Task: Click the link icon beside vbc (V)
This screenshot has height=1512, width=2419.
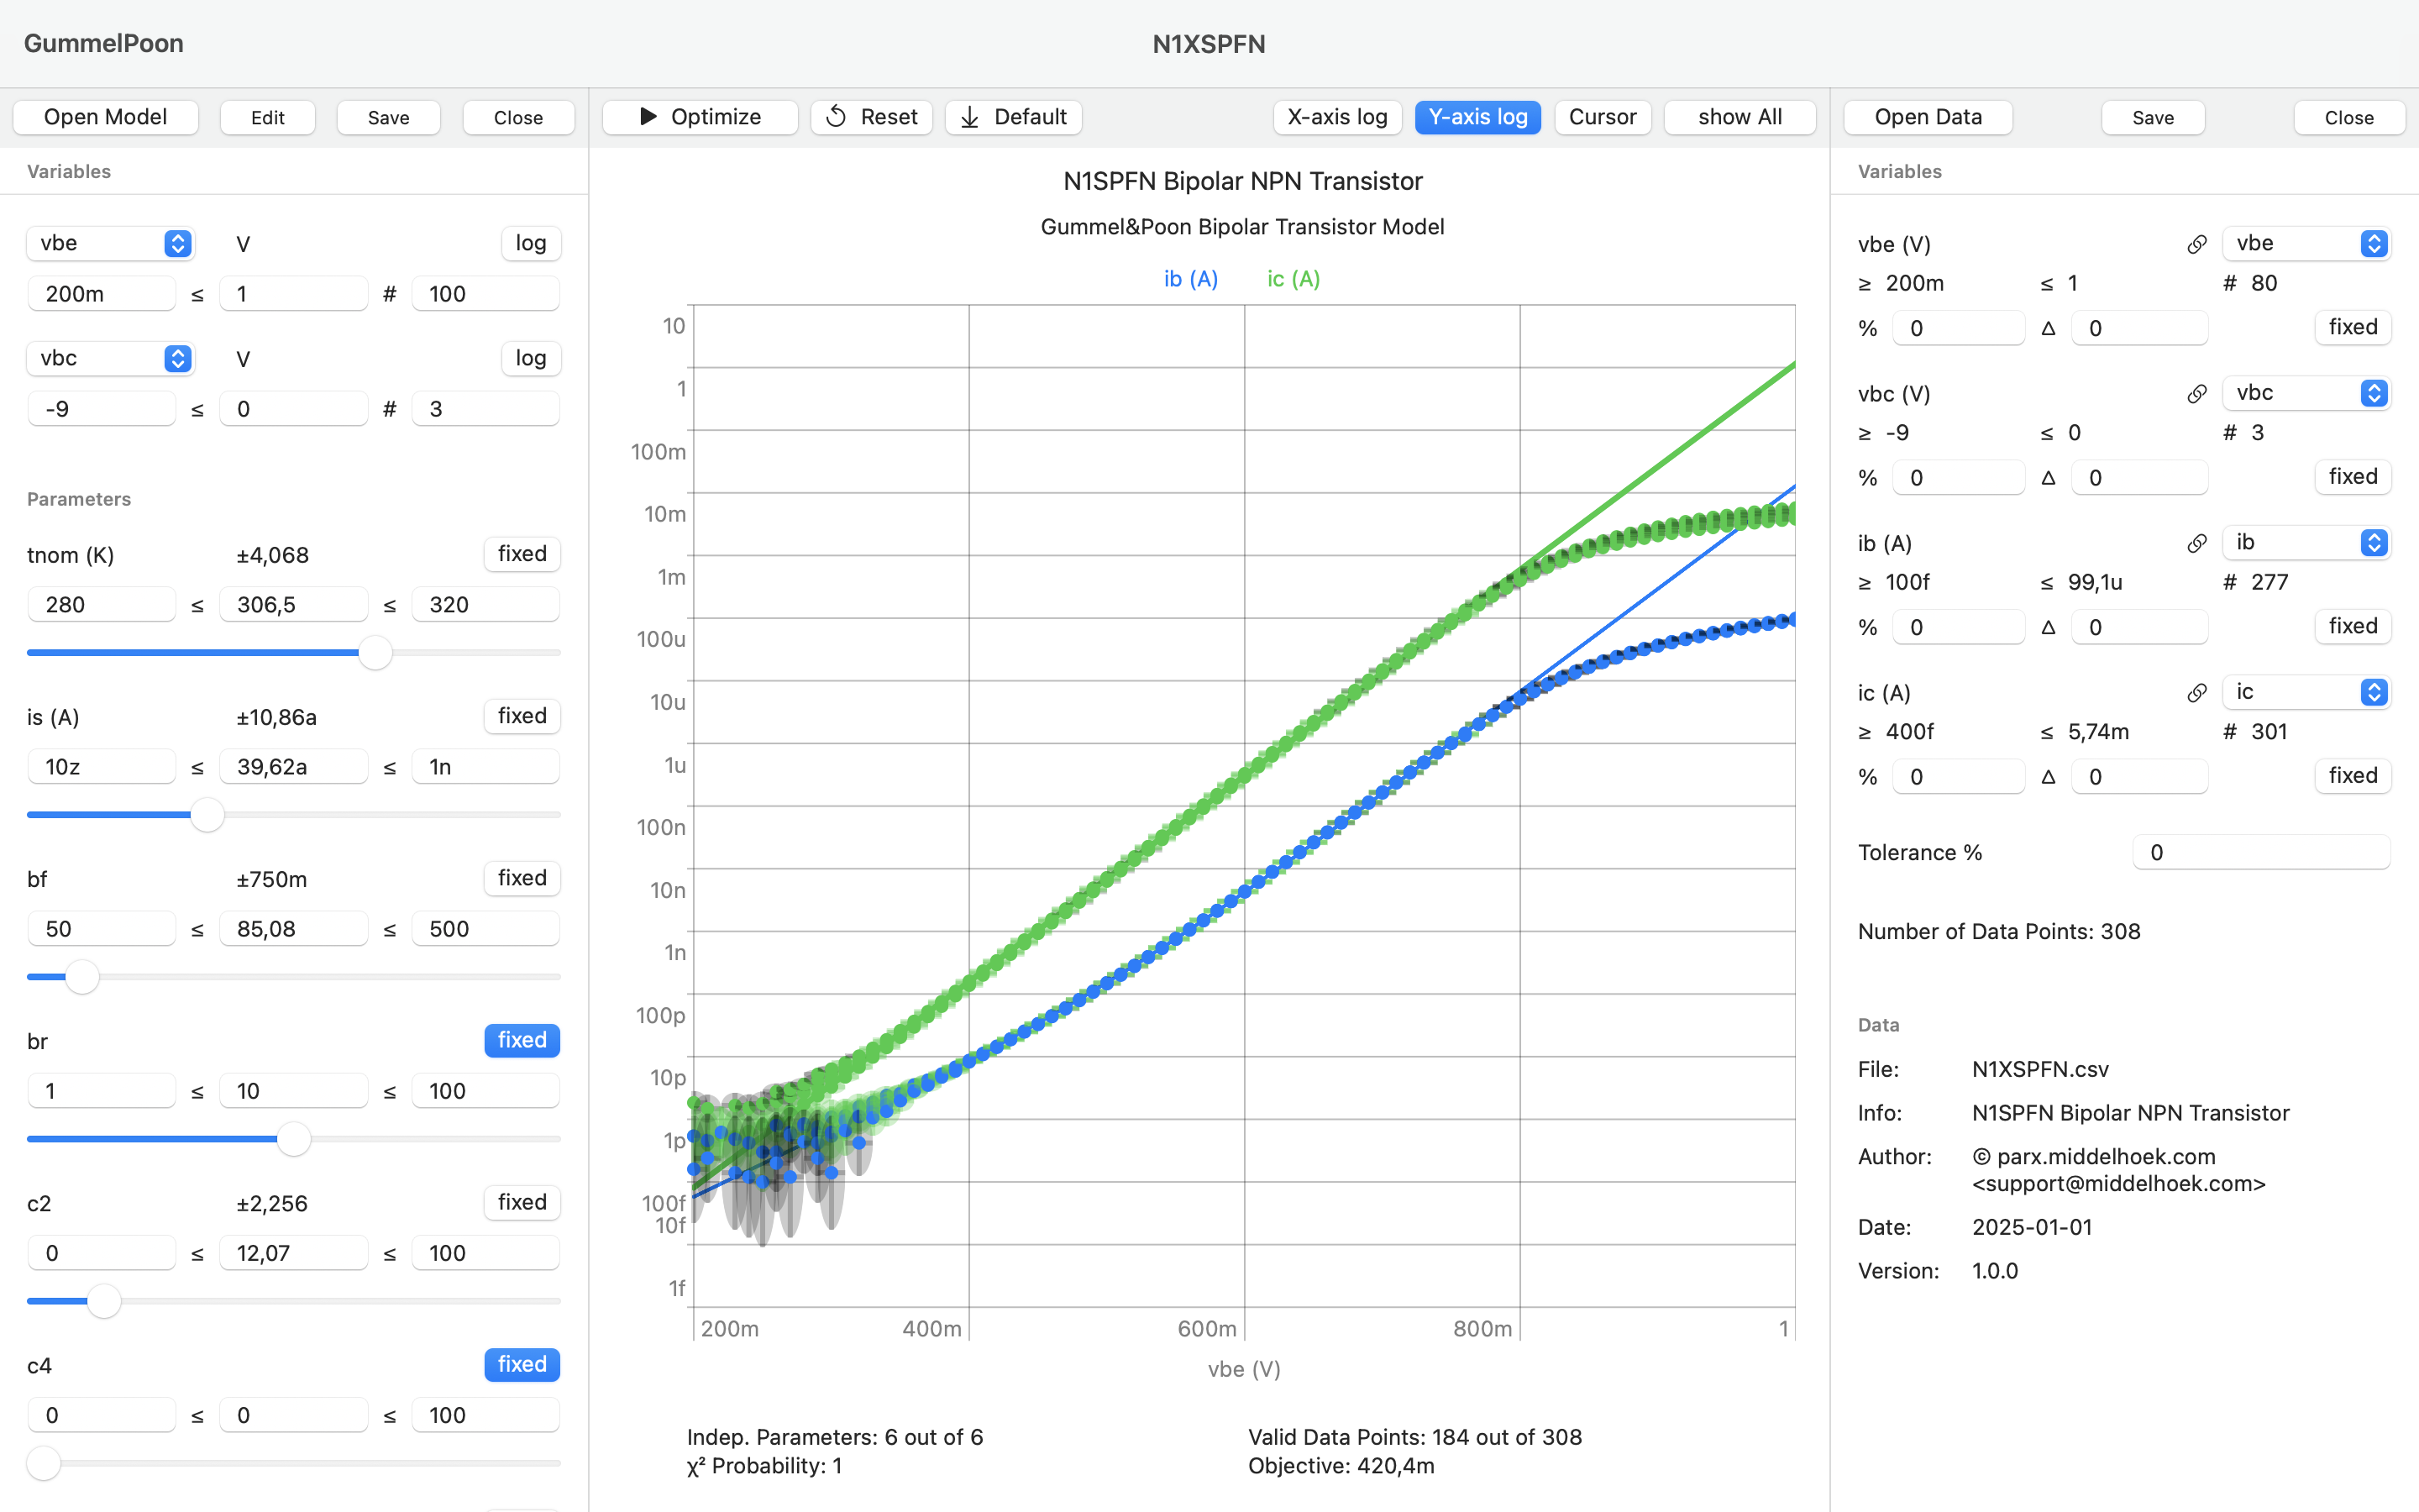Action: pyautogui.click(x=2196, y=394)
